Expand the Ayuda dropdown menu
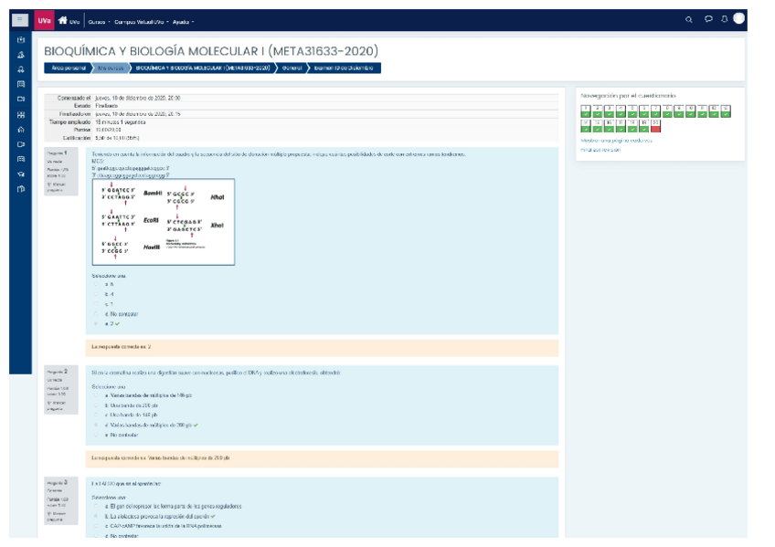Viewport: 775px width, 547px height. tap(184, 21)
